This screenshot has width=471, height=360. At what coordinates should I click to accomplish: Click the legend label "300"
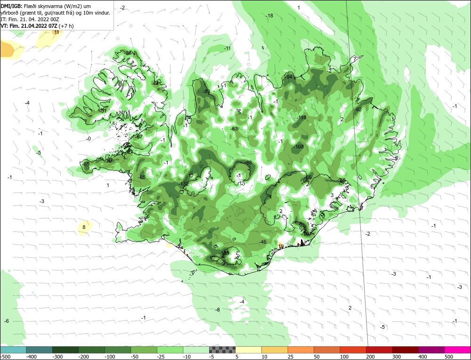pyautogui.click(x=397, y=357)
